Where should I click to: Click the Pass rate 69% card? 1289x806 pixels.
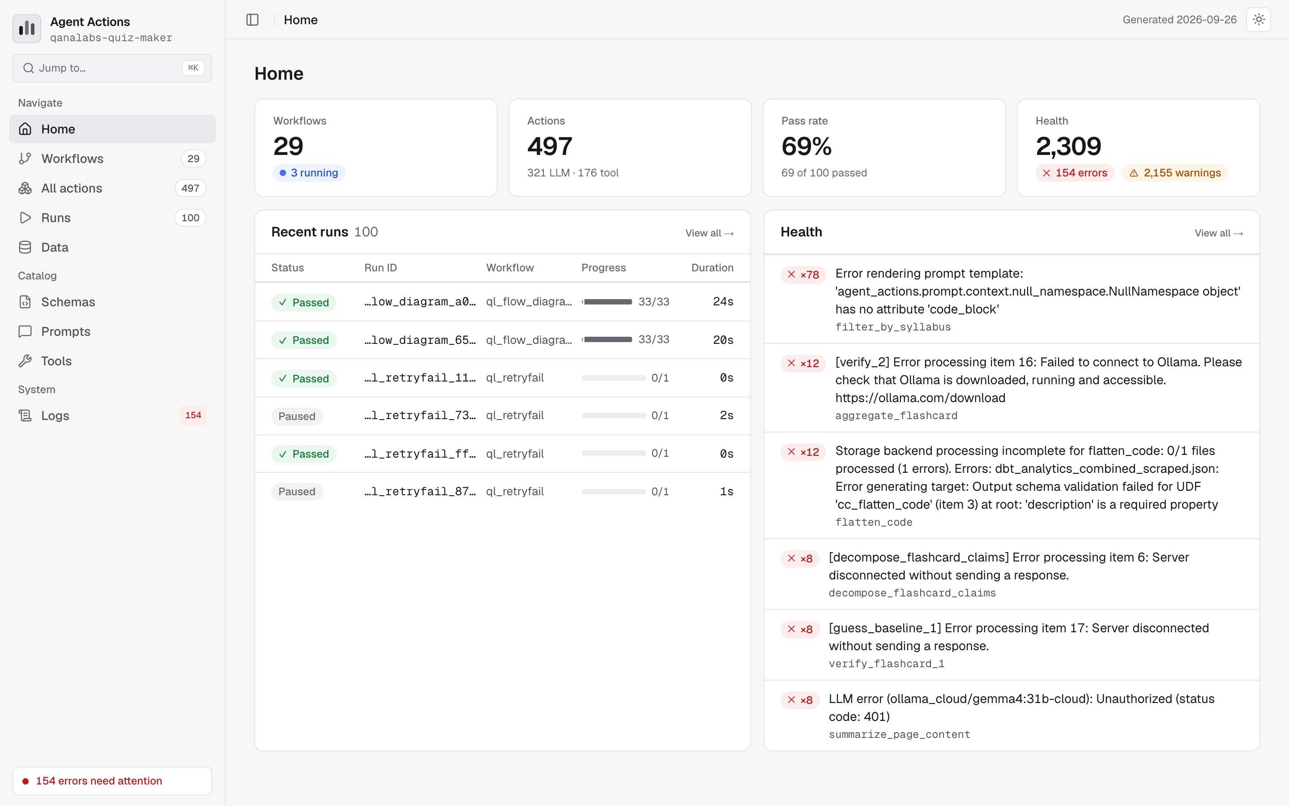(x=884, y=148)
